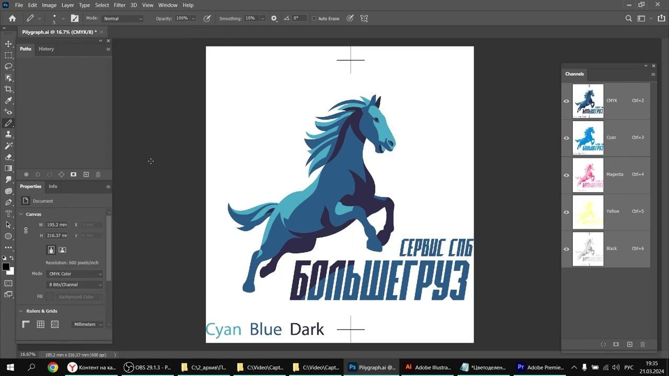
Task: Hide the Black channel
Action: [567, 249]
